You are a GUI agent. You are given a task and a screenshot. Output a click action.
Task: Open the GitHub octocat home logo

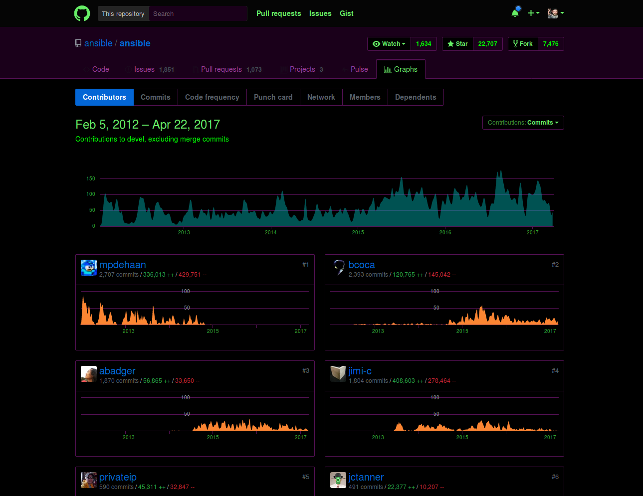point(82,13)
